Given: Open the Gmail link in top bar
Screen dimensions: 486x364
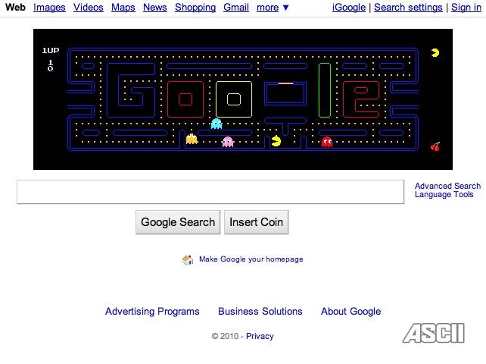Looking at the screenshot, I should 236,8.
